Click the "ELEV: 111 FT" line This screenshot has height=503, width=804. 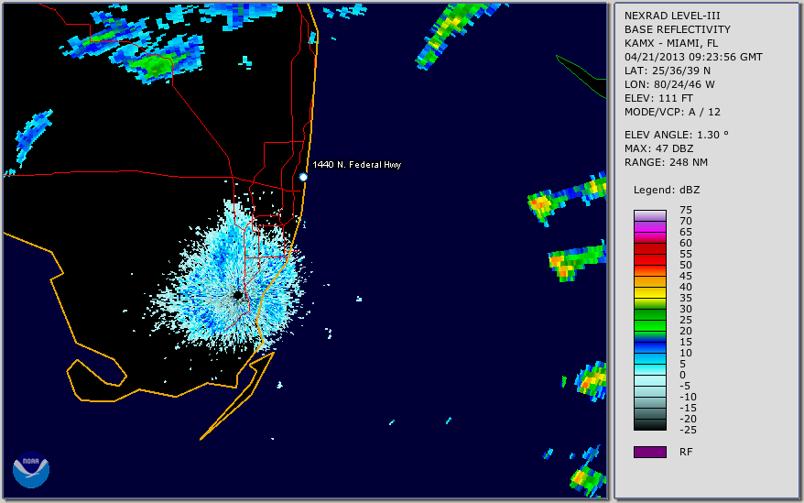coord(658,98)
